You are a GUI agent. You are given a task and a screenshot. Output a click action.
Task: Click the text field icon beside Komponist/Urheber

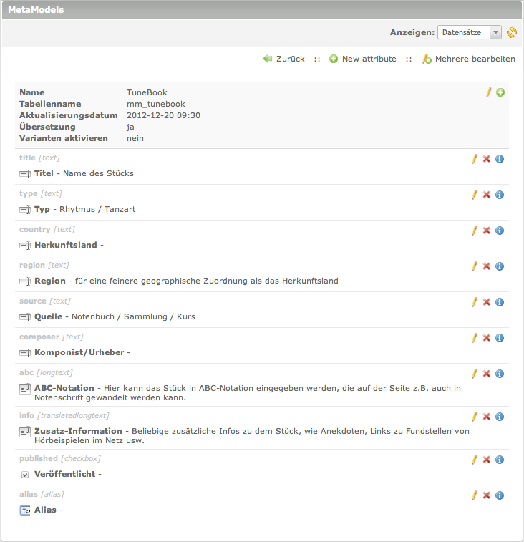25,353
